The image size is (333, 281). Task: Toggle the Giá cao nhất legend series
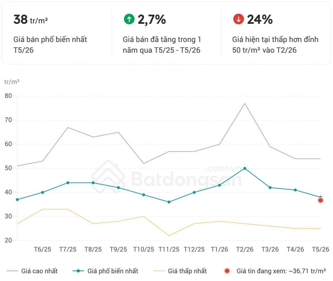click(x=32, y=271)
